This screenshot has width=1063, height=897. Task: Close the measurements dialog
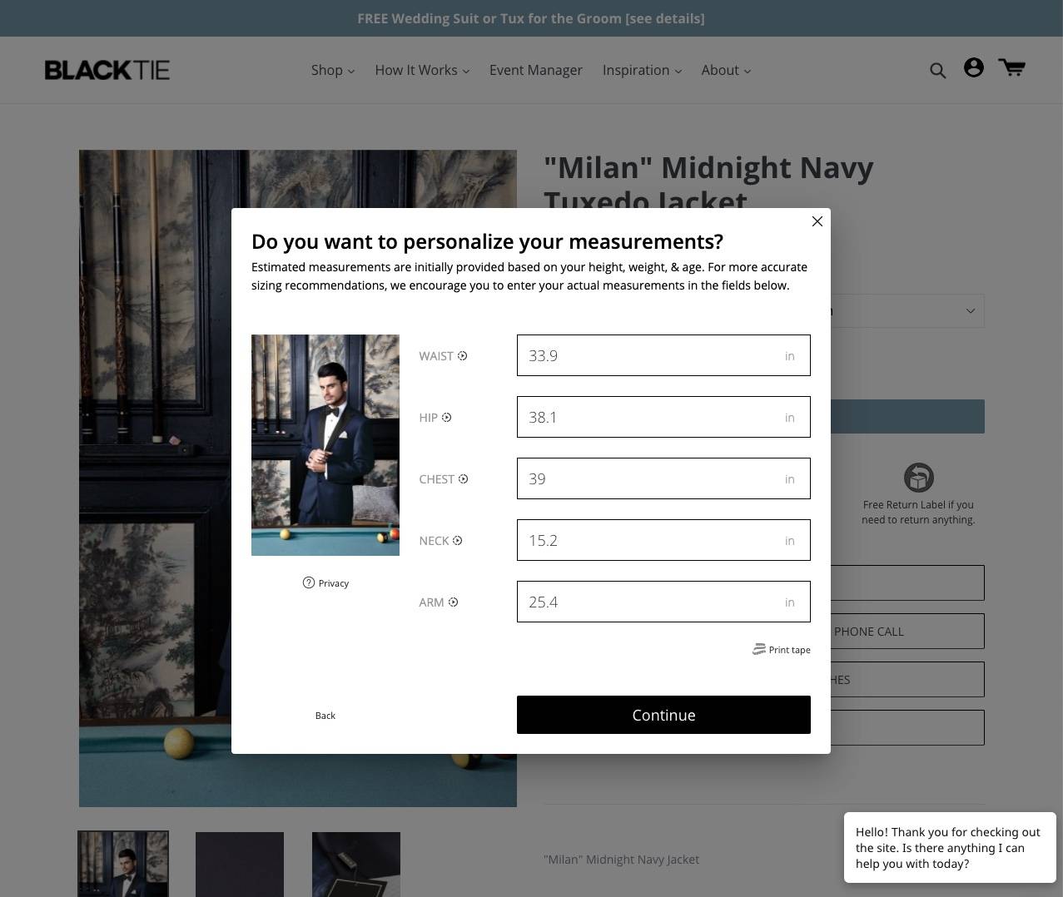[817, 221]
